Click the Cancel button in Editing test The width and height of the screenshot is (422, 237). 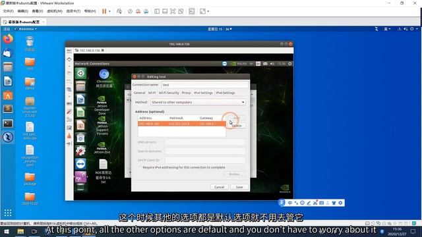coord(219,187)
